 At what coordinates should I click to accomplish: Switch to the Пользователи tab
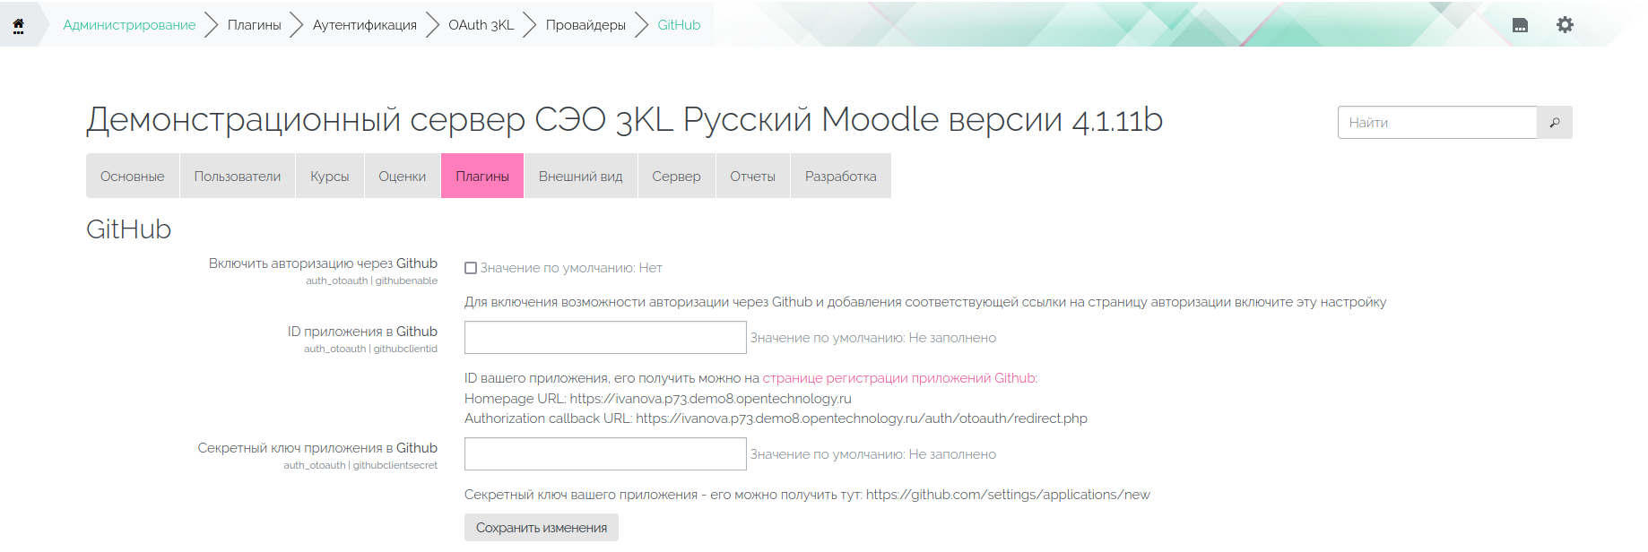tap(238, 177)
